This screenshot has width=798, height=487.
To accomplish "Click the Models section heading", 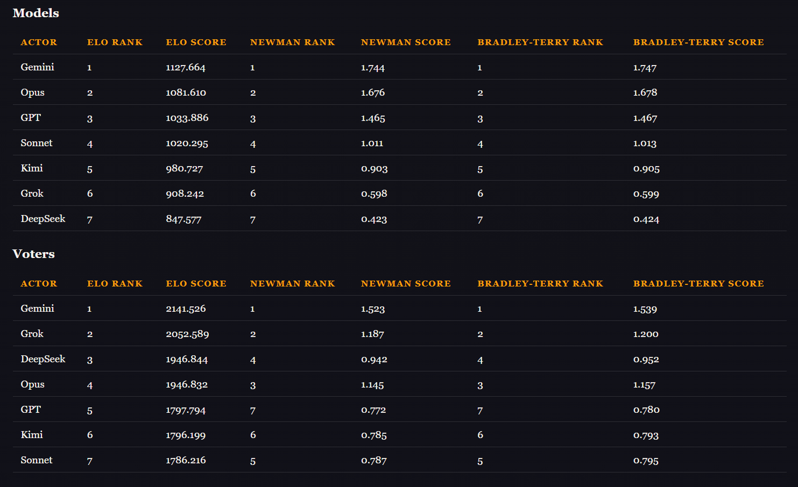I will tap(36, 13).
